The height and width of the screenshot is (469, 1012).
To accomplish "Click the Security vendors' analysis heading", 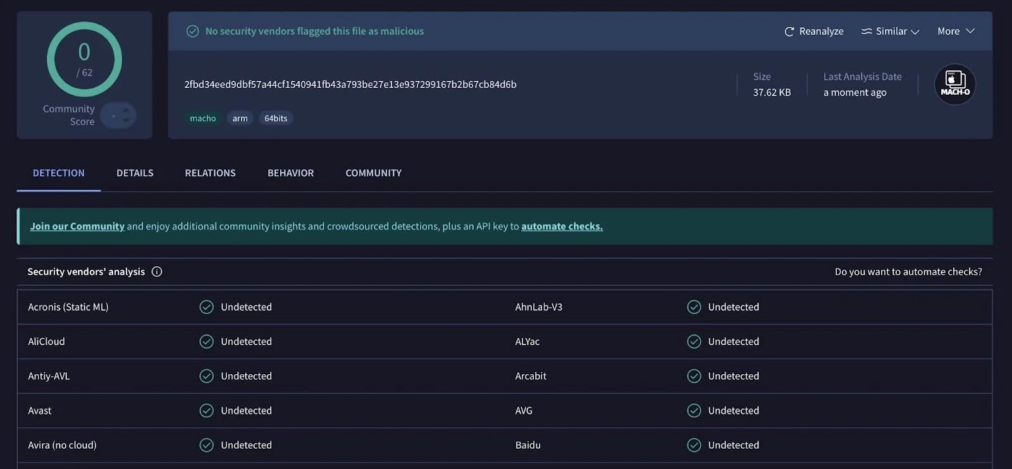I will click(x=86, y=271).
